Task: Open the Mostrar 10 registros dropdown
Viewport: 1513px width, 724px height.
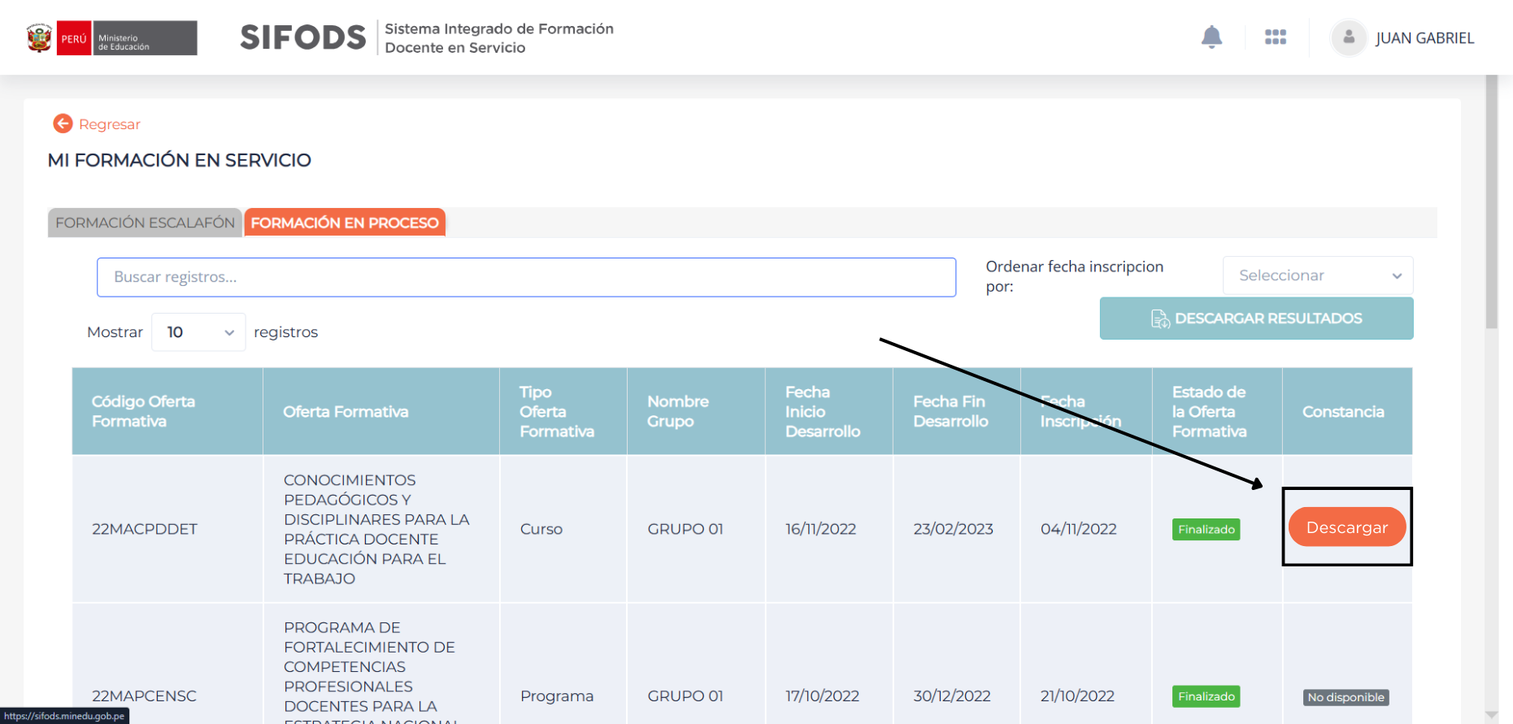Action: (x=198, y=332)
